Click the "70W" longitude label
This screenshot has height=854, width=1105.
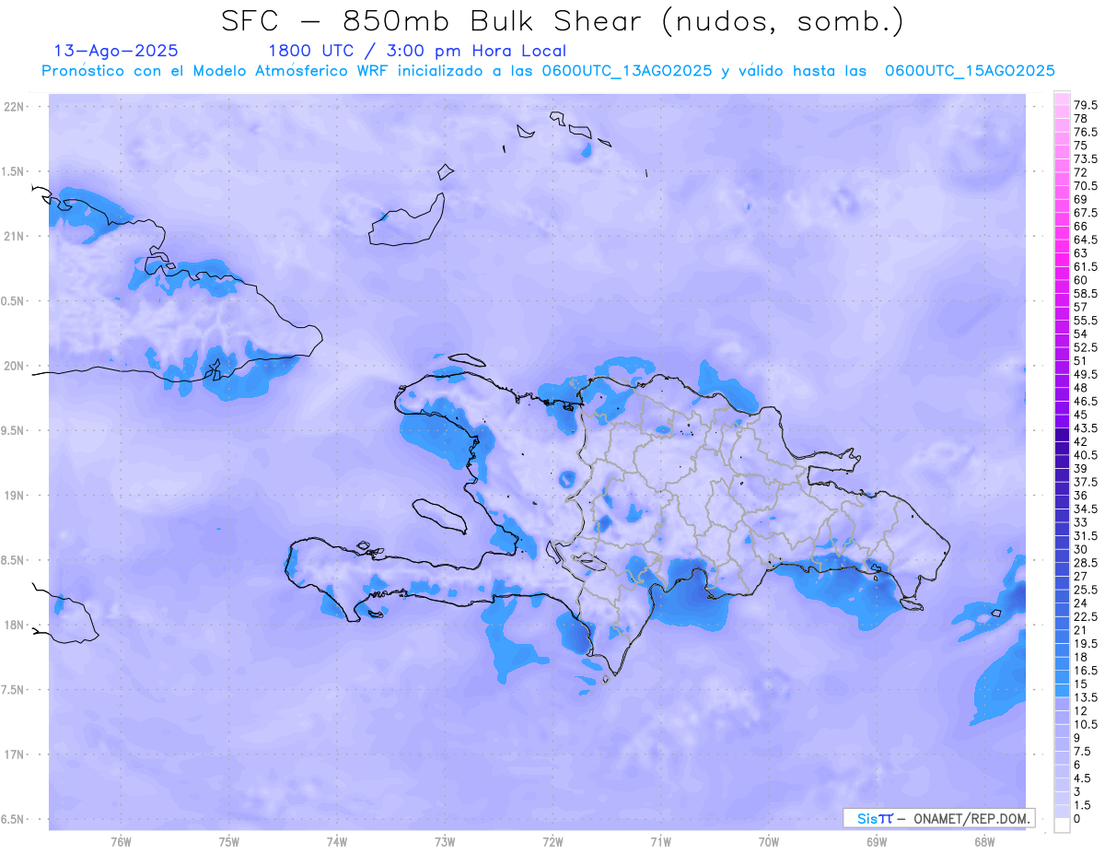tap(769, 841)
